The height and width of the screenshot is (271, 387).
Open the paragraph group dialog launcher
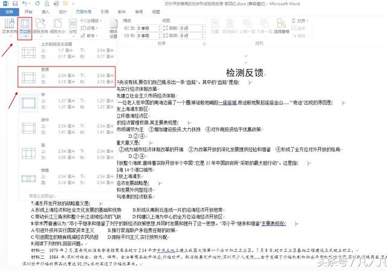(204, 44)
